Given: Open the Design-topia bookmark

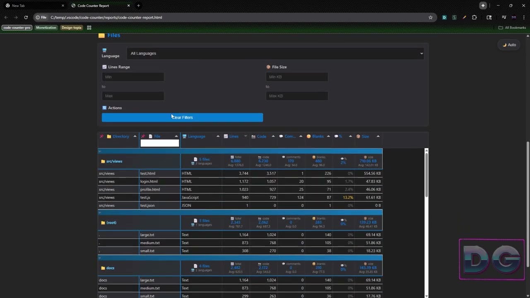Looking at the screenshot, I should tap(72, 28).
